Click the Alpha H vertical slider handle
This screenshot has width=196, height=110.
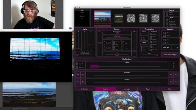click(x=78, y=50)
